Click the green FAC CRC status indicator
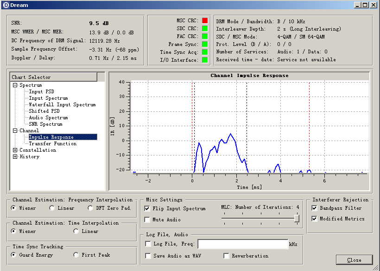This screenshot has height=271, width=380. (204, 36)
